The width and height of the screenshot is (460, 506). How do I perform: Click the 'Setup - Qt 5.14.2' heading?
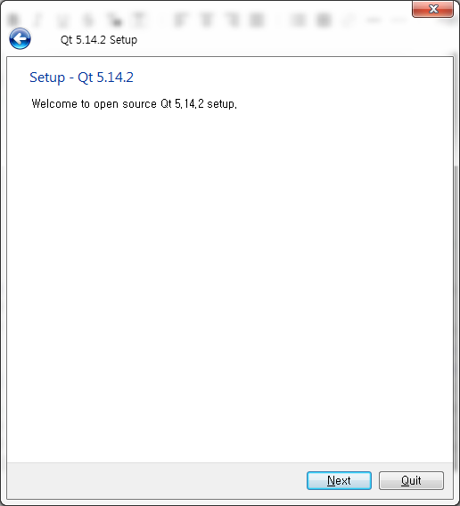pos(81,78)
